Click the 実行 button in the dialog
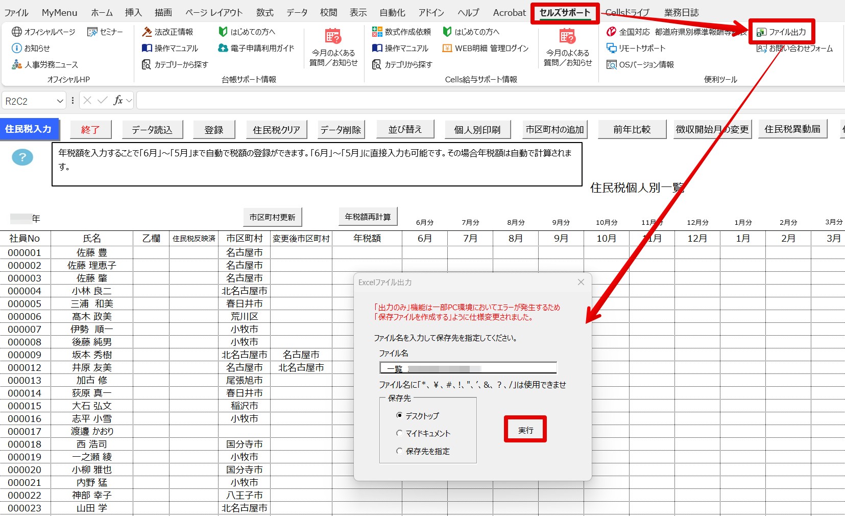 pyautogui.click(x=525, y=430)
